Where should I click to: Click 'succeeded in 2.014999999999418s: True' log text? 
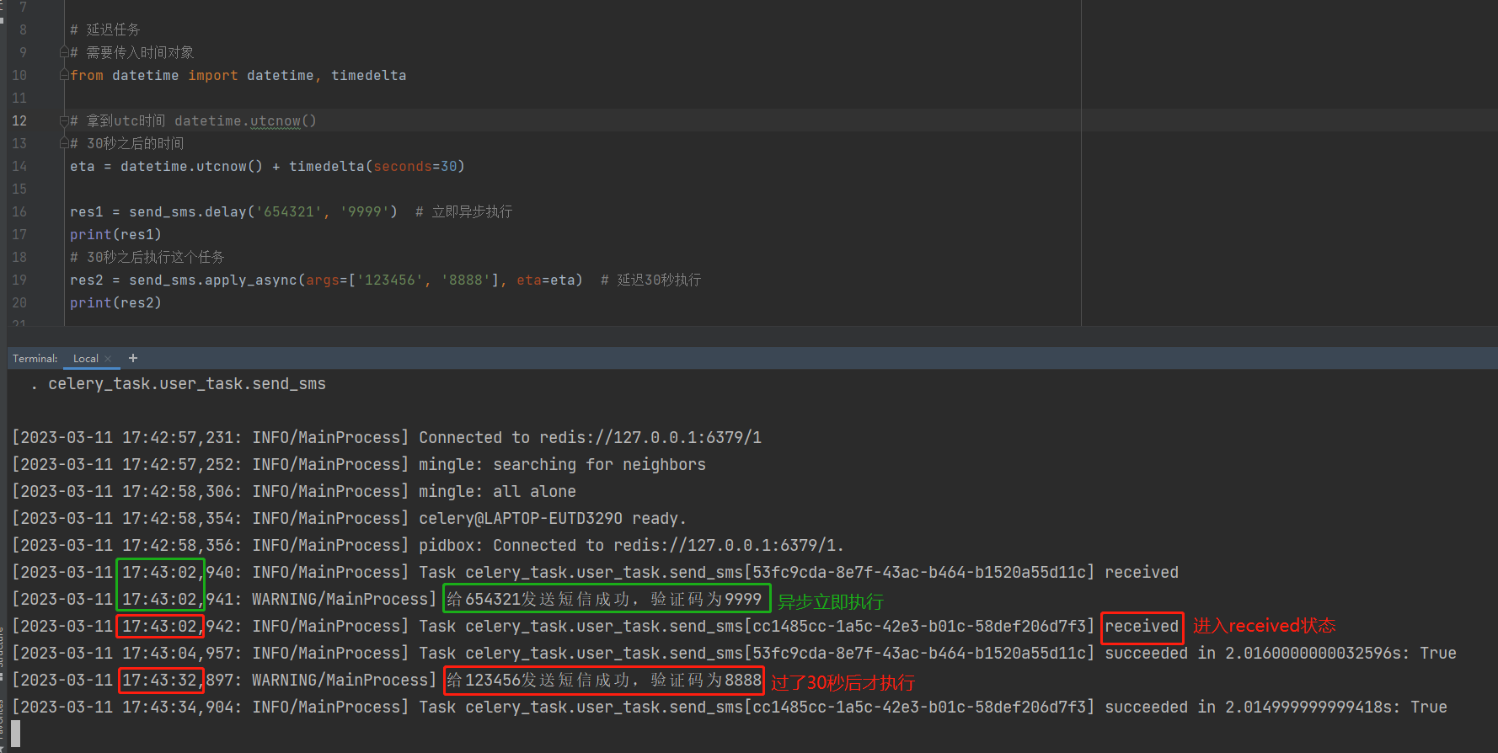click(1276, 707)
